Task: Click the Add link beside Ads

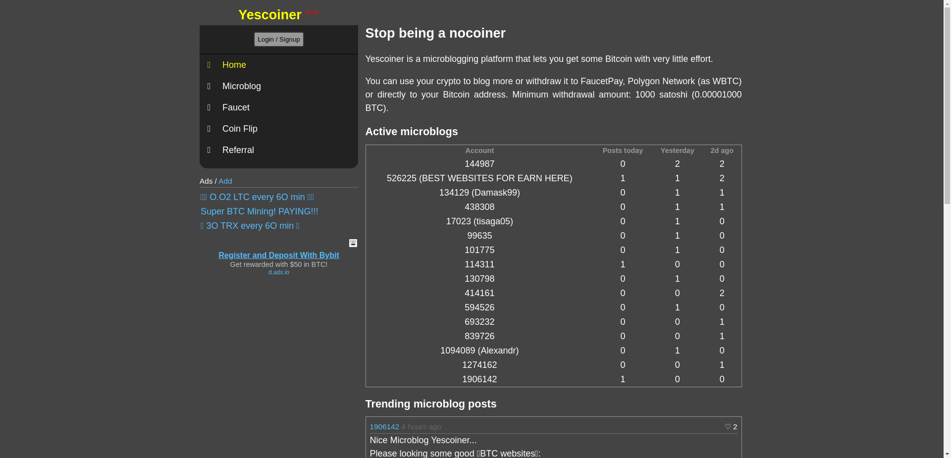Action: tap(225, 181)
